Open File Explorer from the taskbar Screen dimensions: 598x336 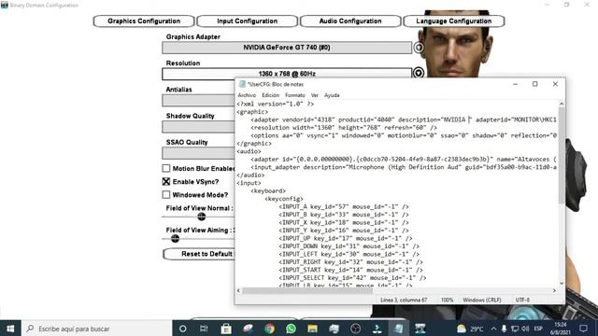click(312, 329)
